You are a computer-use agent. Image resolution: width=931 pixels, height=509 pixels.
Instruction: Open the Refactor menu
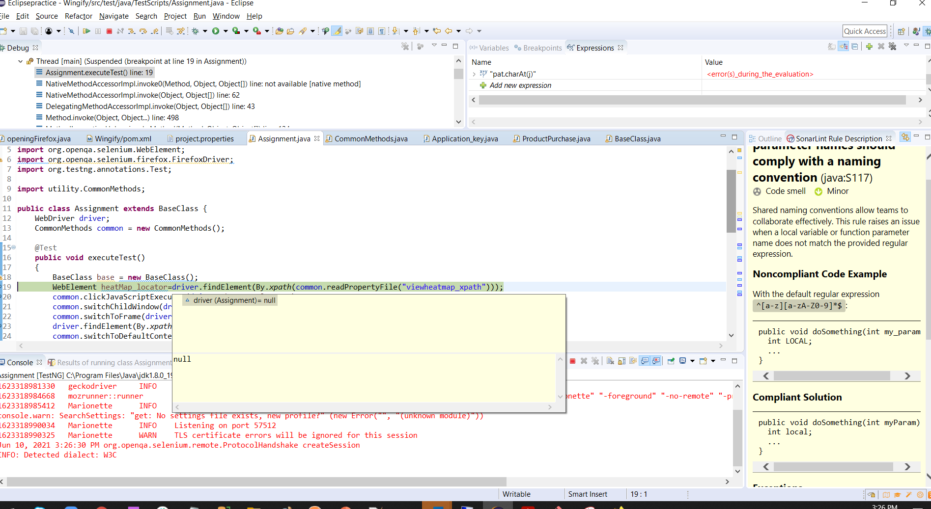click(79, 16)
